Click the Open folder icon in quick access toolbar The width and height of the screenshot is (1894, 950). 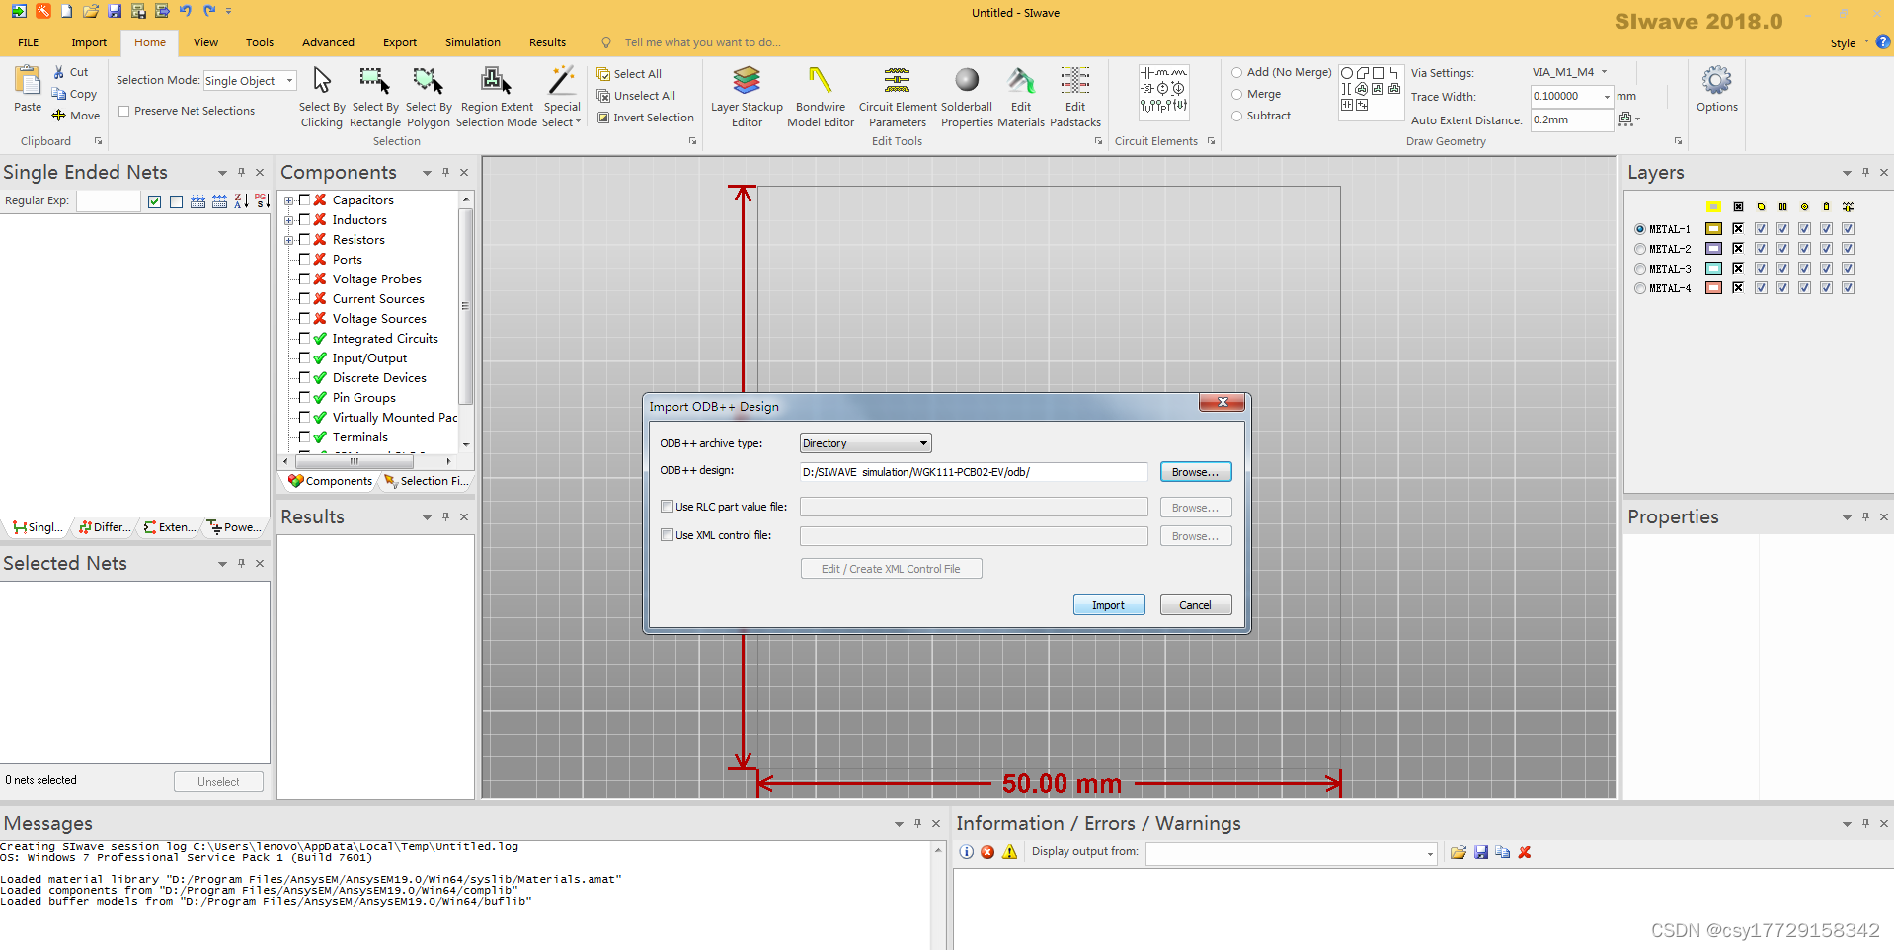91,11
